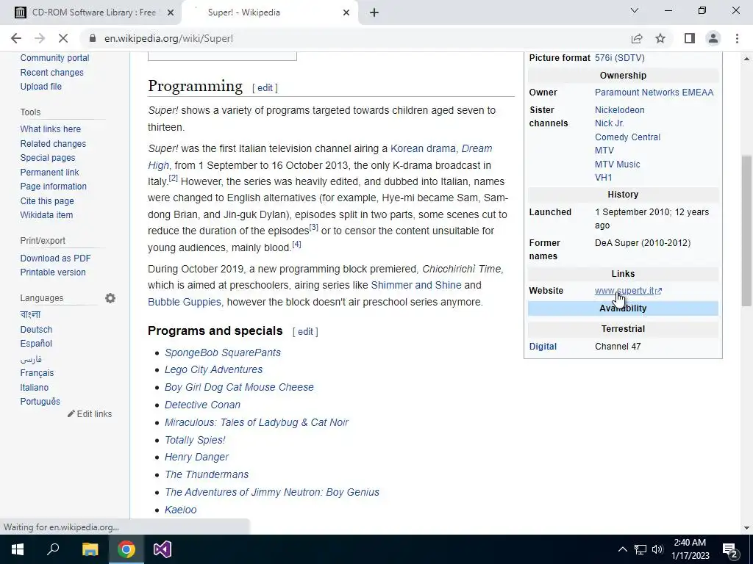Click the page vertical scrollbar thumb
This screenshot has height=564, width=753.
pyautogui.click(x=746, y=230)
